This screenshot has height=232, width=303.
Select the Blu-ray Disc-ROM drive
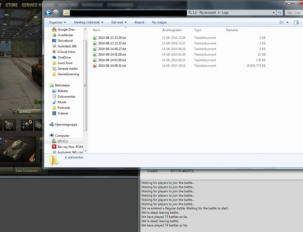point(70,147)
